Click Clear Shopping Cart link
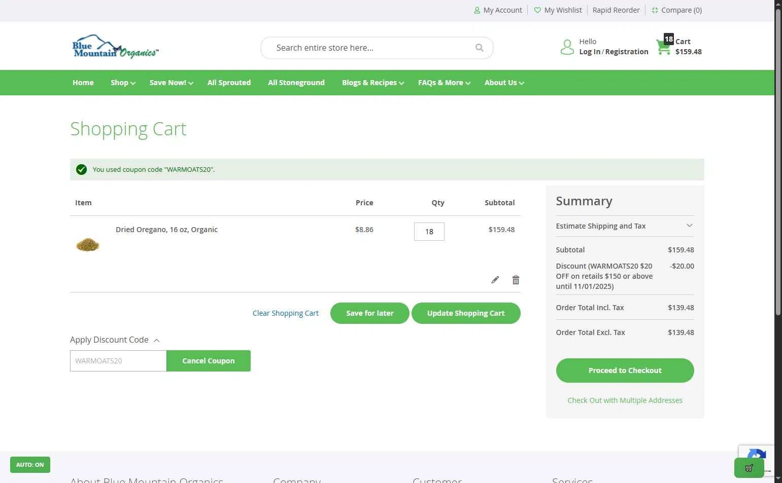The image size is (782, 483). click(286, 313)
